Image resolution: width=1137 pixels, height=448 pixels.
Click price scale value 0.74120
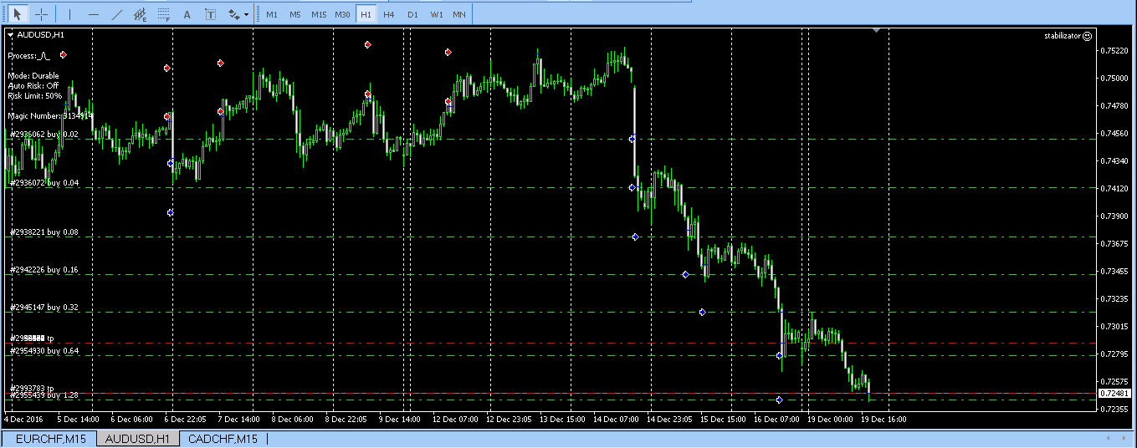(1113, 189)
